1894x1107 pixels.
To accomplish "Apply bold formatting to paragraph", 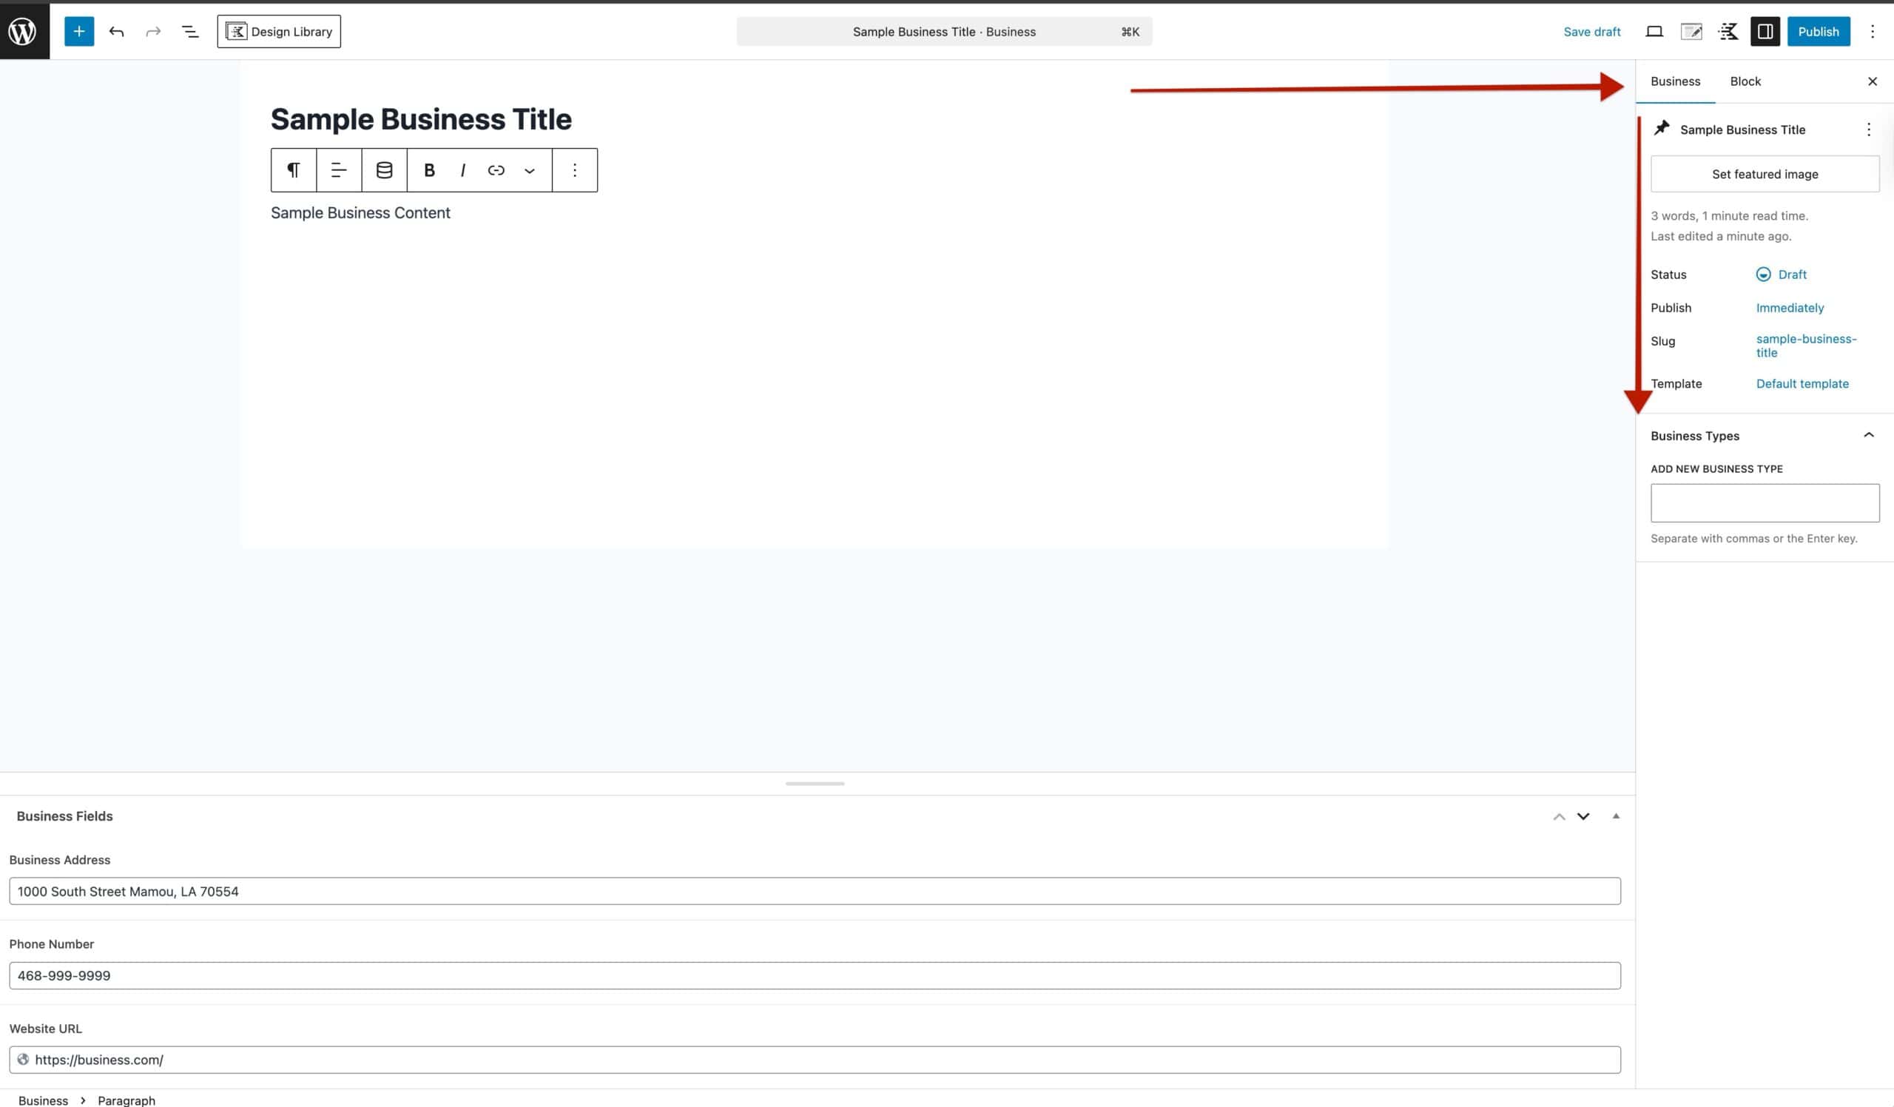I will [429, 170].
